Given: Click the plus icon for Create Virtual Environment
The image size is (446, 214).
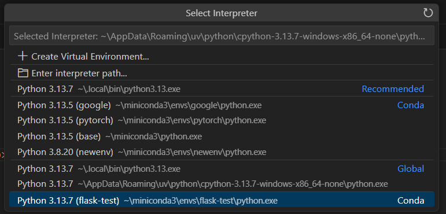Looking at the screenshot, I should 23,56.
